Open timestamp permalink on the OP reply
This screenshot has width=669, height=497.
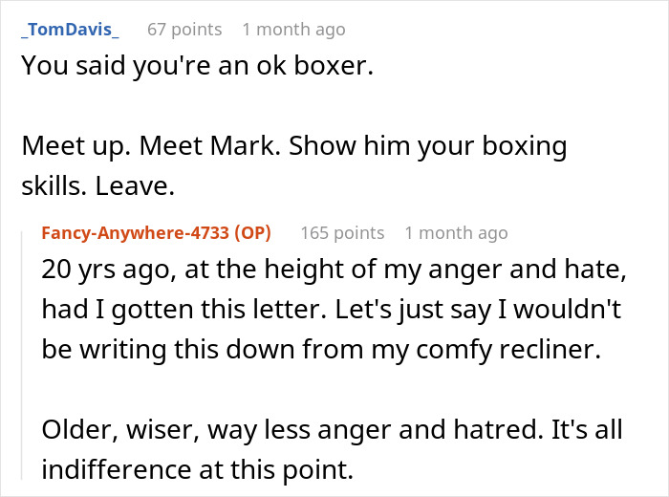[x=456, y=233]
